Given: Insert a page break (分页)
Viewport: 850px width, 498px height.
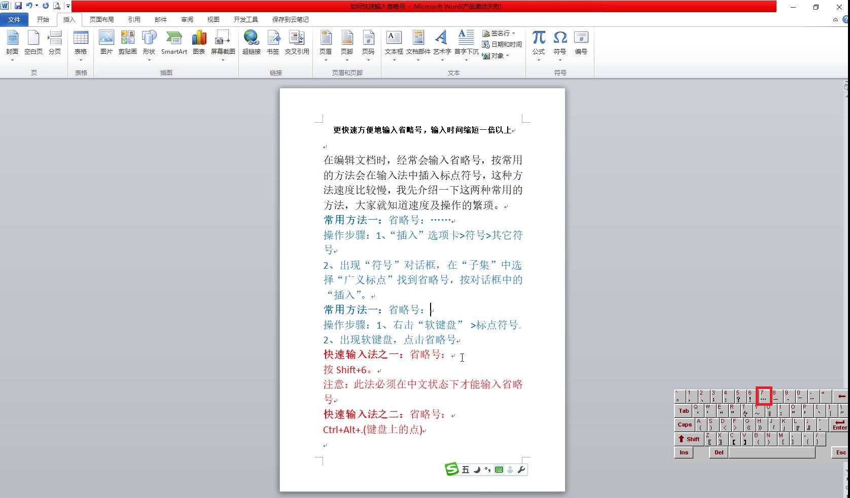Looking at the screenshot, I should (x=55, y=43).
